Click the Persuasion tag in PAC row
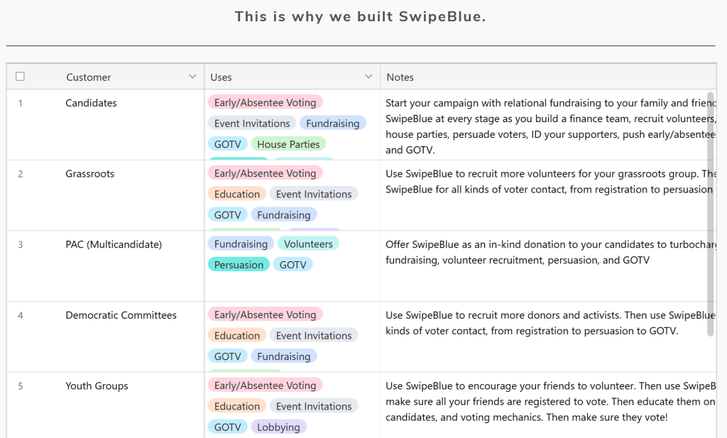The image size is (727, 438). click(x=239, y=265)
